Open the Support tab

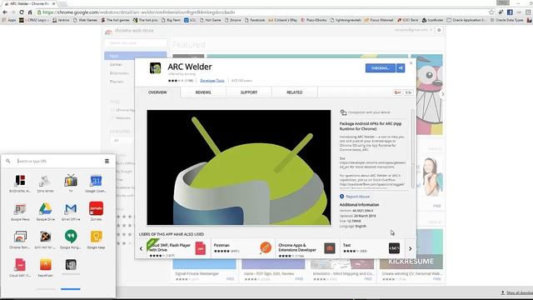point(249,92)
